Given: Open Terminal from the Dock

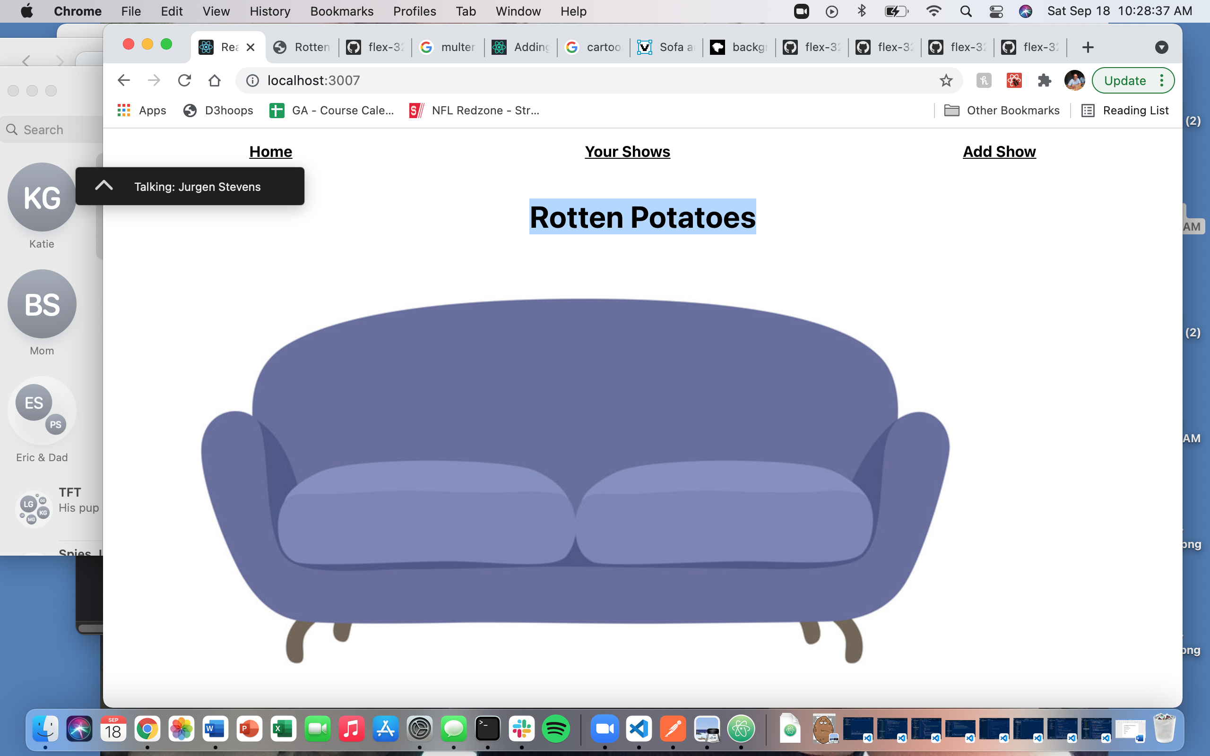Looking at the screenshot, I should coord(487,729).
